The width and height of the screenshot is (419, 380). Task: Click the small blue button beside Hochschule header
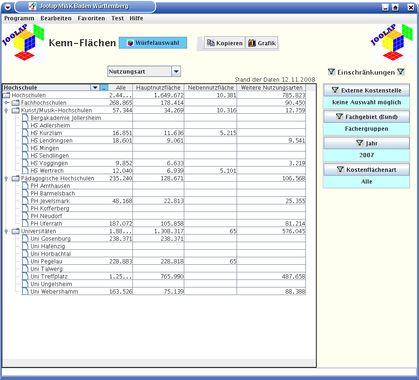point(104,87)
